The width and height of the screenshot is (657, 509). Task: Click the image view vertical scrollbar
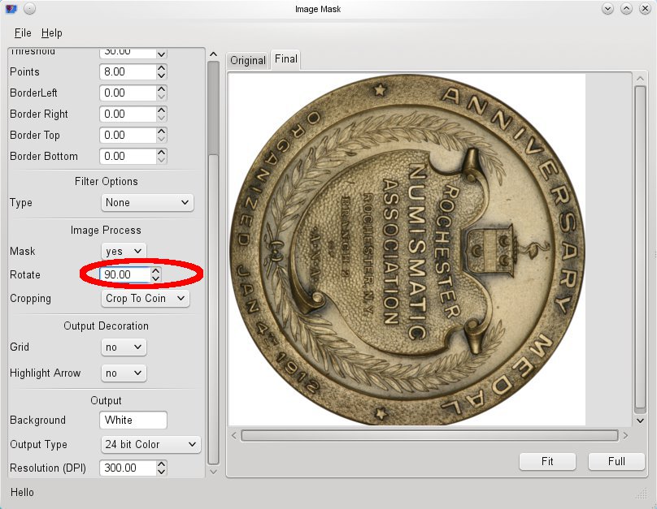(640, 248)
